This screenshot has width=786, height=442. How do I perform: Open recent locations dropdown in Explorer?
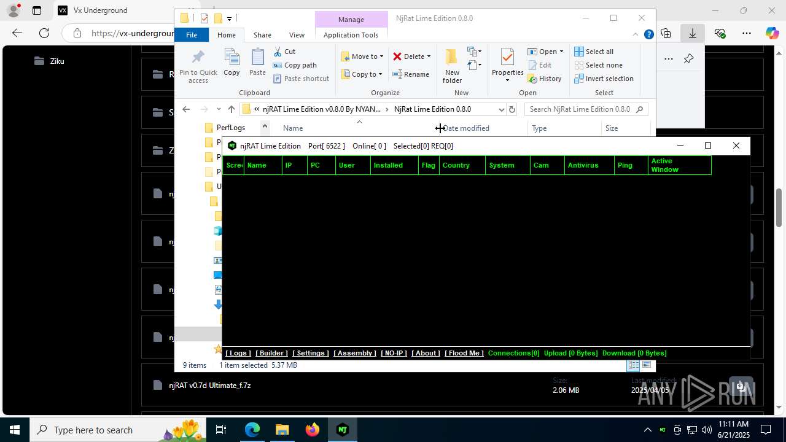[x=219, y=109]
